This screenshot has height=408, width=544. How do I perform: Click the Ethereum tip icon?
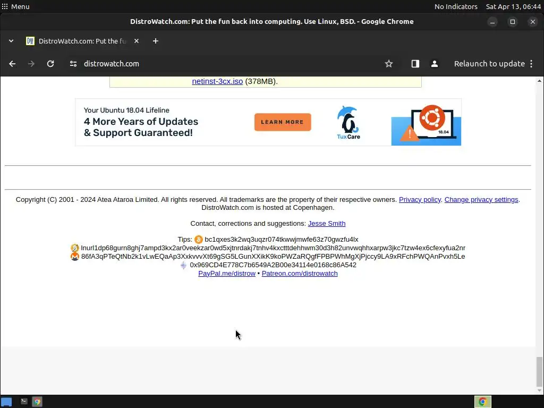pos(183,266)
